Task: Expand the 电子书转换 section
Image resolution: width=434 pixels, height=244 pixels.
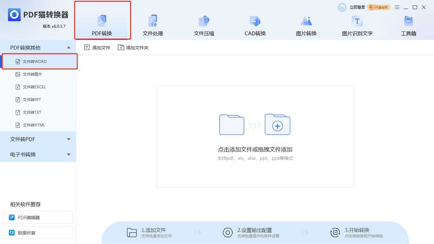Action: (38, 154)
